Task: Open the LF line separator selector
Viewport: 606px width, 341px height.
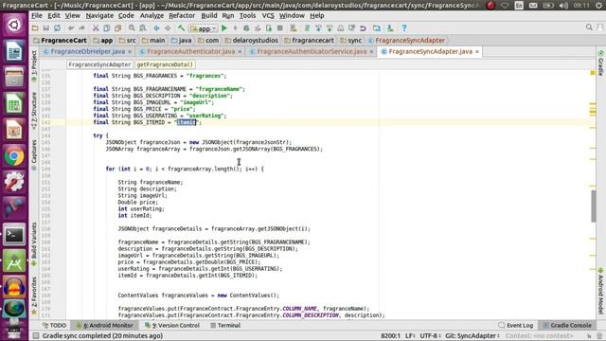Action: point(410,335)
